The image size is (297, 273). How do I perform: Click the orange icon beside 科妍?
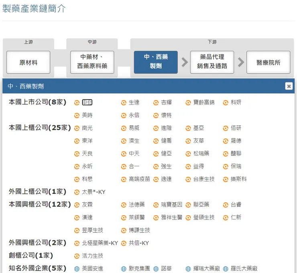[226, 103]
